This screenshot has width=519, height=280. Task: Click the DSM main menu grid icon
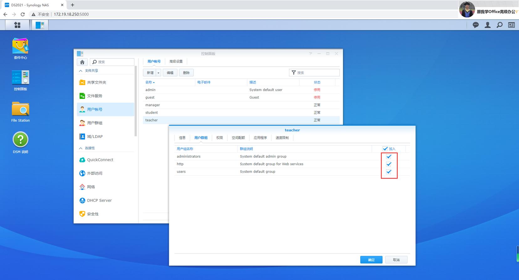pyautogui.click(x=17, y=25)
